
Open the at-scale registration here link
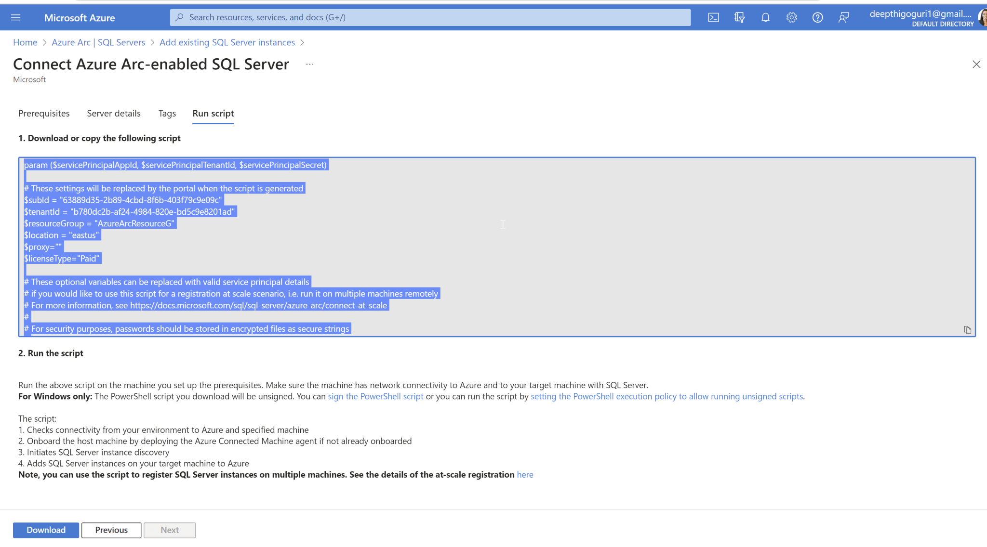(525, 474)
